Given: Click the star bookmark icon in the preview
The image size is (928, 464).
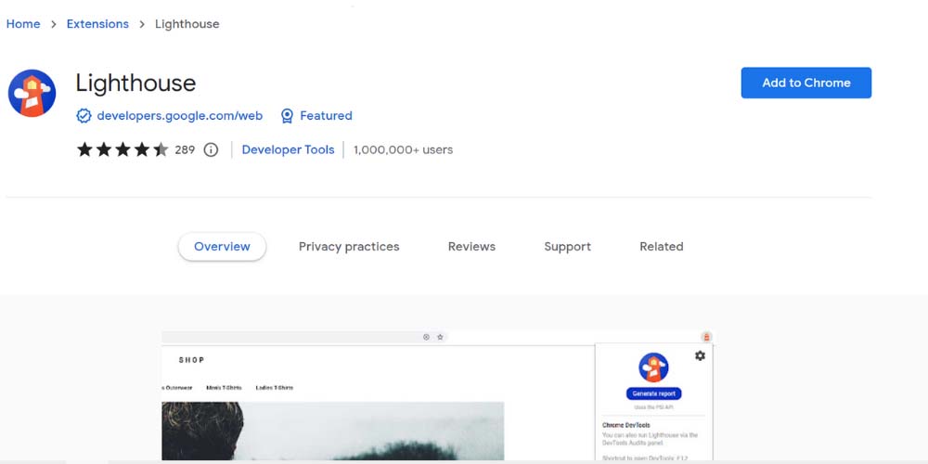Looking at the screenshot, I should [440, 337].
